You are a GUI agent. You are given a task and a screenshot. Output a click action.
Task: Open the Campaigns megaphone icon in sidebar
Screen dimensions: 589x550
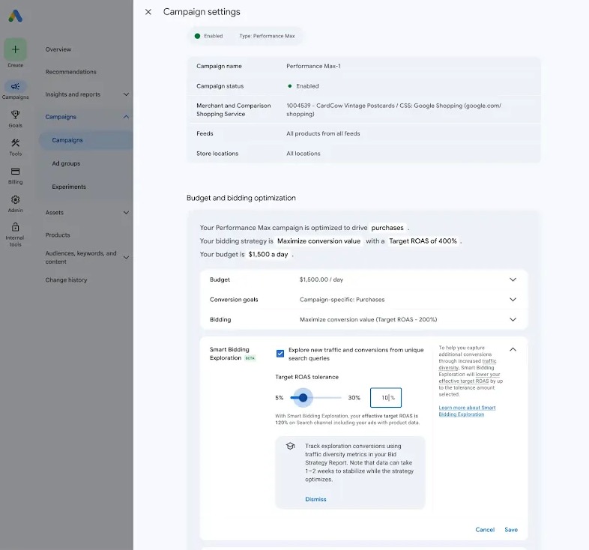tap(16, 86)
